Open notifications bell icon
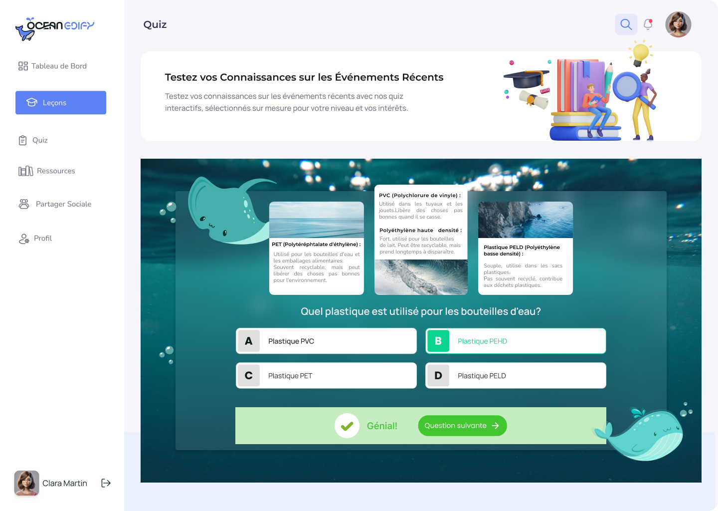Image resolution: width=718 pixels, height=511 pixels. (648, 24)
